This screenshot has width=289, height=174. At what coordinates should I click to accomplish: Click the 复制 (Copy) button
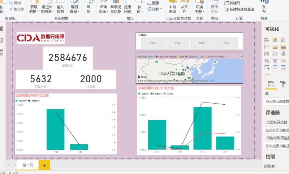(x=15, y=3)
